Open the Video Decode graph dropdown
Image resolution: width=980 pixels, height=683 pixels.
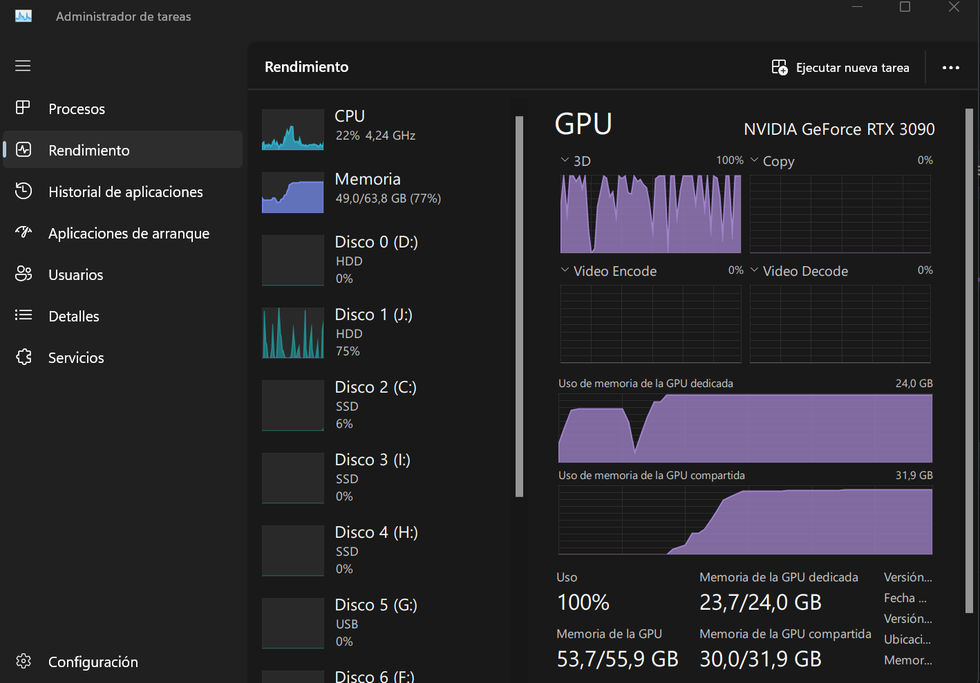[x=754, y=270]
